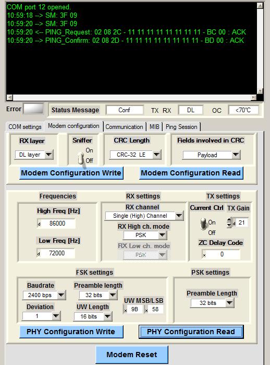Click the UW MSB field showing 9B
The height and width of the screenshot is (365, 270).
135,309
